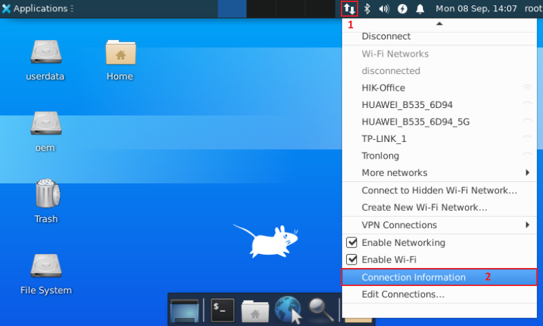
Task: Open the file manager dock icon
Action: 255,311
